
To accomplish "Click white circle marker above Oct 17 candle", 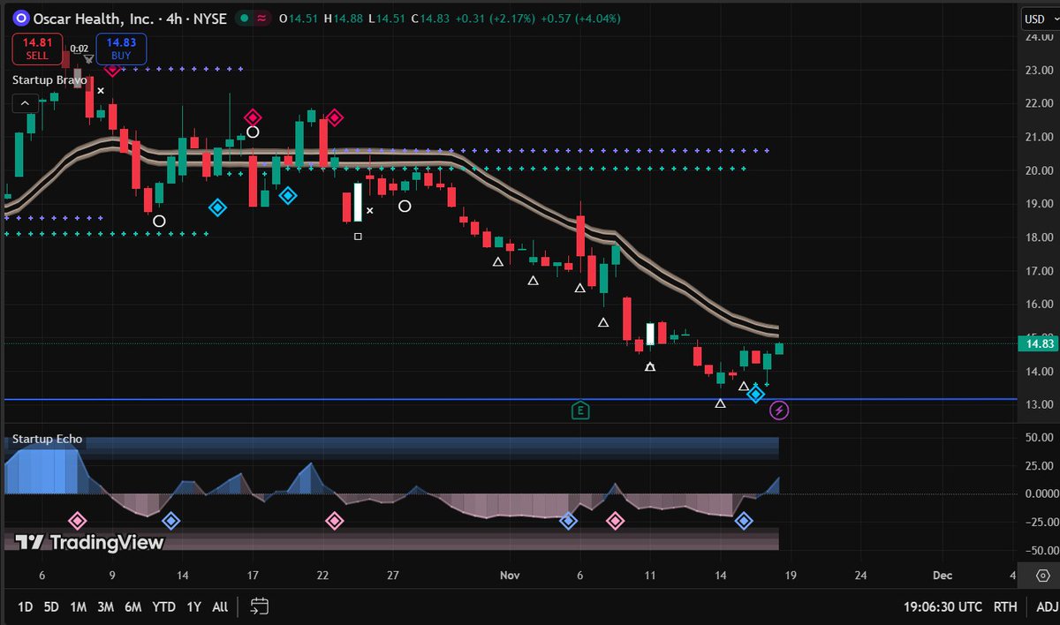I will click(253, 132).
